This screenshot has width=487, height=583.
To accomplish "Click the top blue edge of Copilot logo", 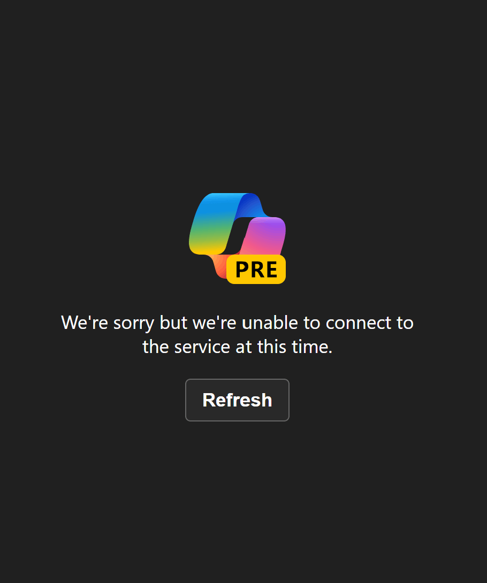I will pos(231,197).
